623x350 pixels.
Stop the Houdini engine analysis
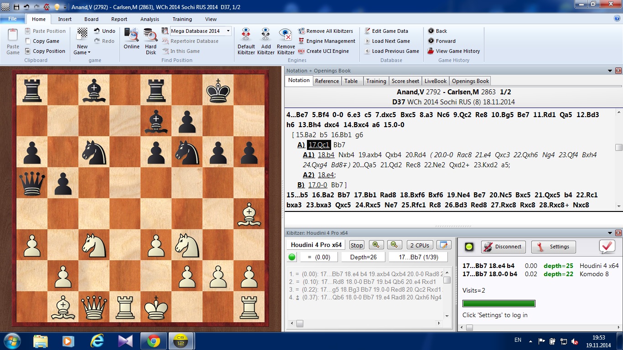tap(357, 245)
